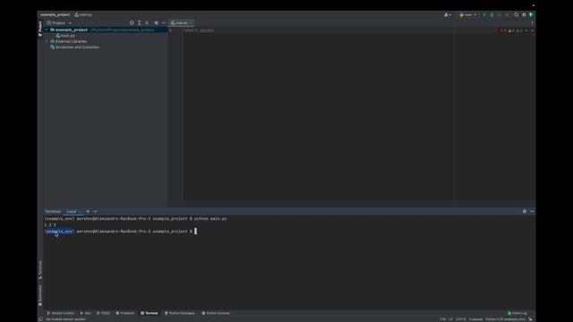Click the 1 2 3 output line in terminal
Image resolution: width=573 pixels, height=322 pixels.
click(x=50, y=225)
